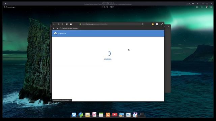The width and height of the screenshot is (216, 121).
Task: Open the outer viewer's three-dot menu
Action: [197, 3]
